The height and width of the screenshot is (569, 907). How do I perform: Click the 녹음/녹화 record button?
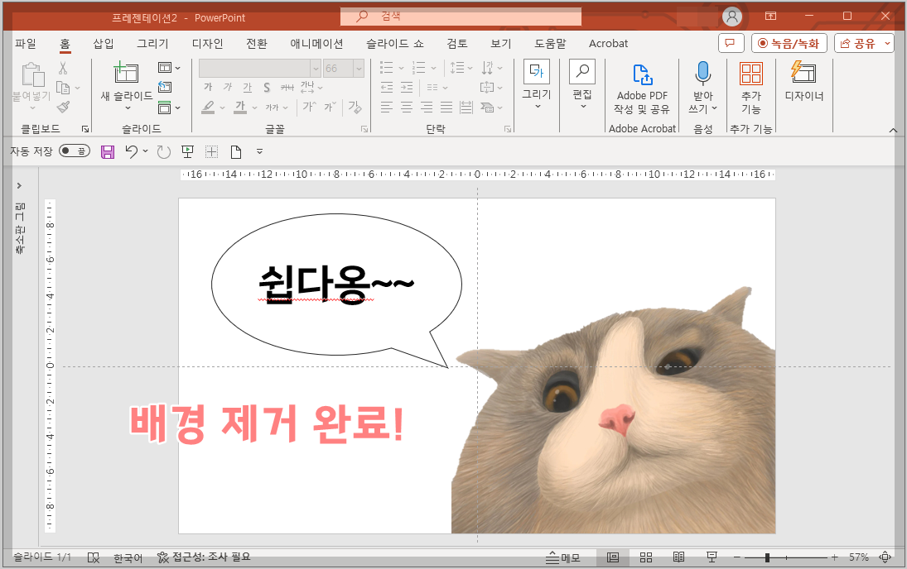click(788, 43)
